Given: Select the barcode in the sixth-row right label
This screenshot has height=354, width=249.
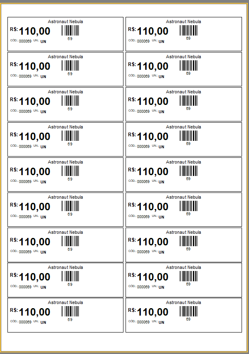Looking at the screenshot, I should [188, 206].
